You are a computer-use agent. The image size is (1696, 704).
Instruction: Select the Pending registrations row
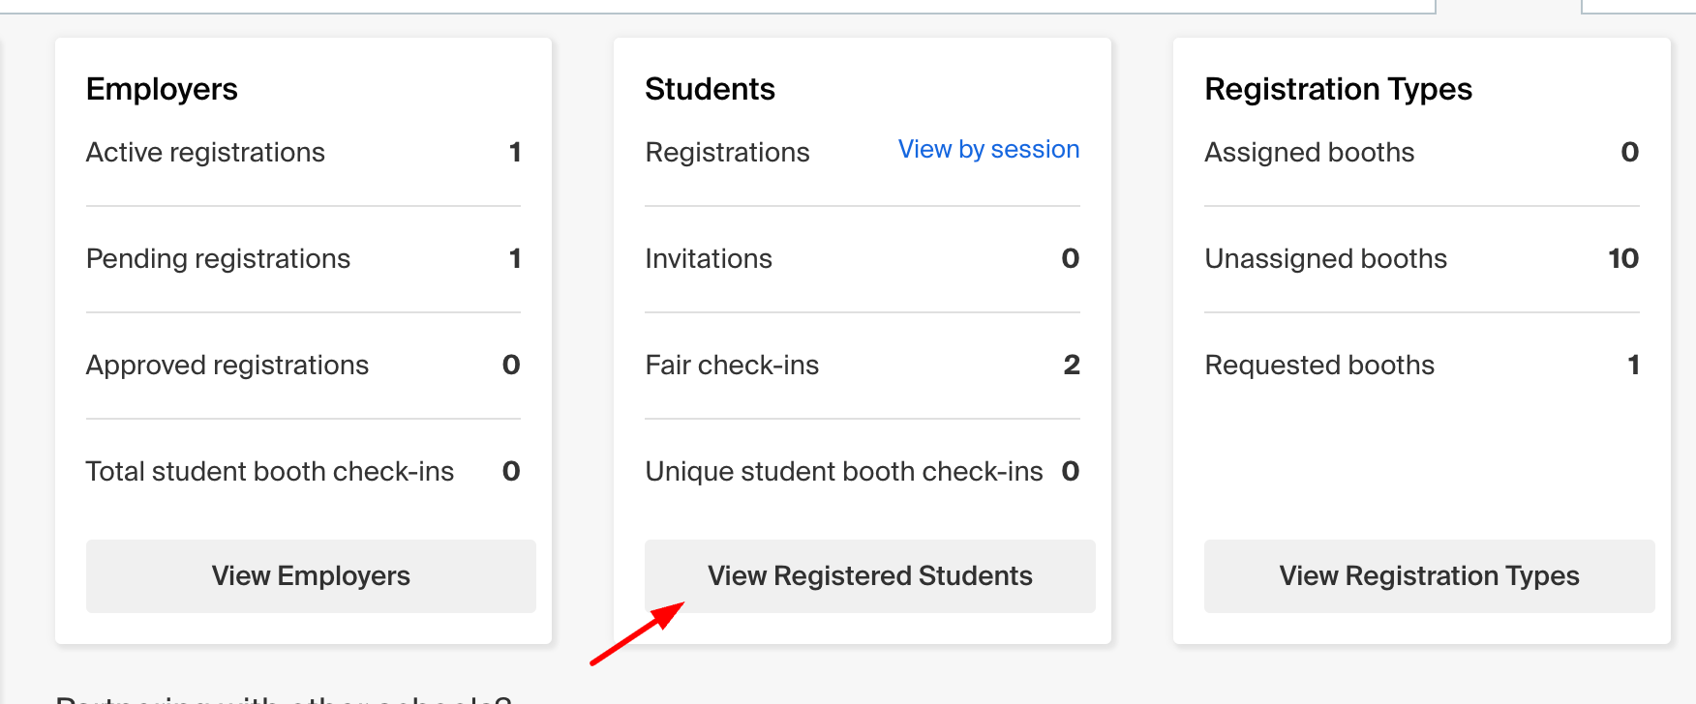(x=303, y=259)
